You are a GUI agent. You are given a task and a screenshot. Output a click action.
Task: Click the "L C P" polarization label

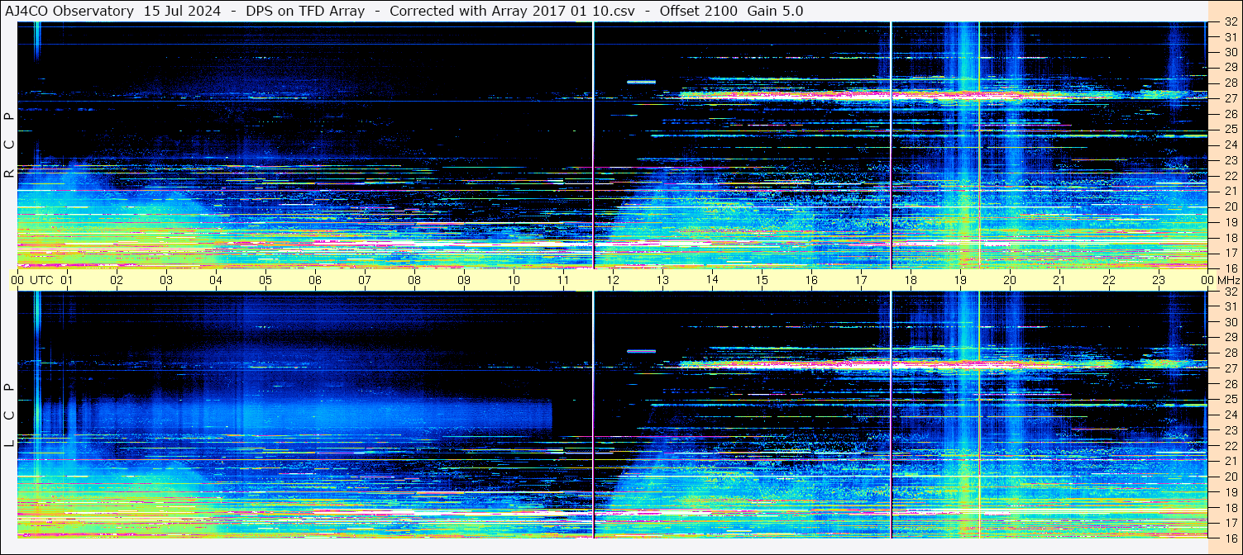pyautogui.click(x=9, y=415)
